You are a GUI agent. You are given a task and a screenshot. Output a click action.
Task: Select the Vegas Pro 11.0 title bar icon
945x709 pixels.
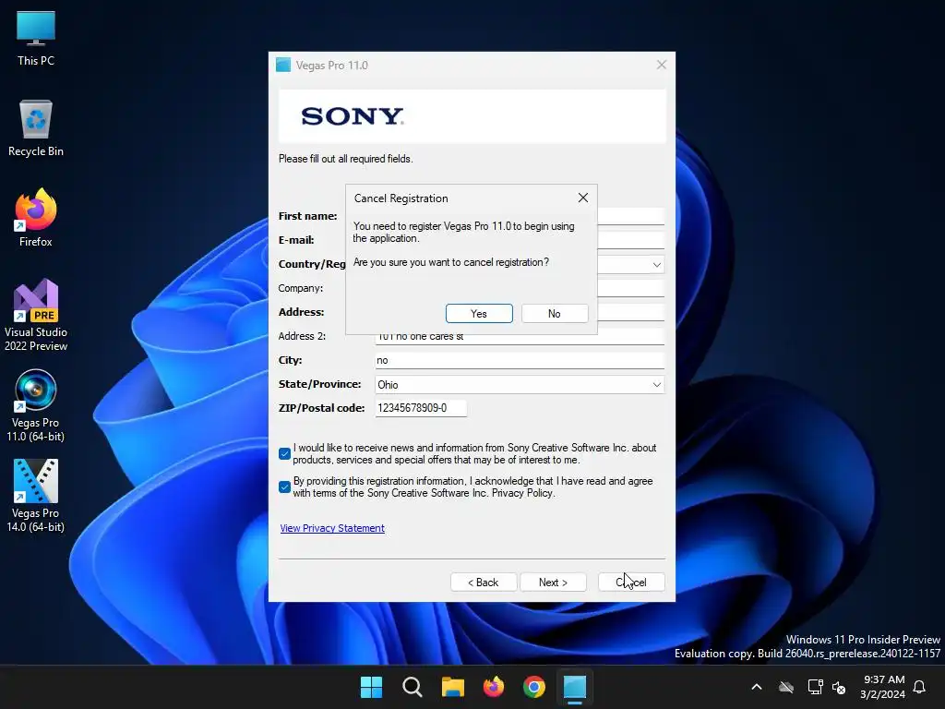pos(283,66)
